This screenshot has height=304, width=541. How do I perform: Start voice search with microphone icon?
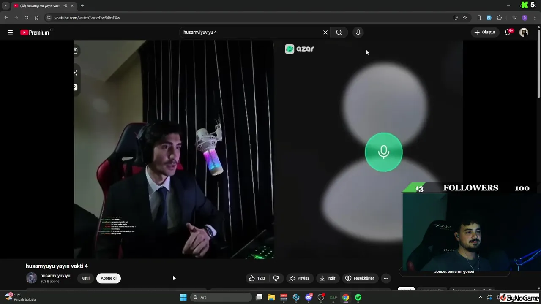point(358,33)
